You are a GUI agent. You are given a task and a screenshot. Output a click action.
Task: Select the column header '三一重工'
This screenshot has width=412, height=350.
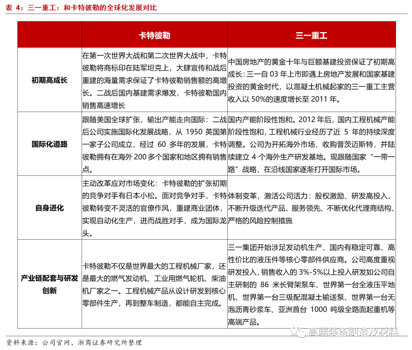point(312,35)
